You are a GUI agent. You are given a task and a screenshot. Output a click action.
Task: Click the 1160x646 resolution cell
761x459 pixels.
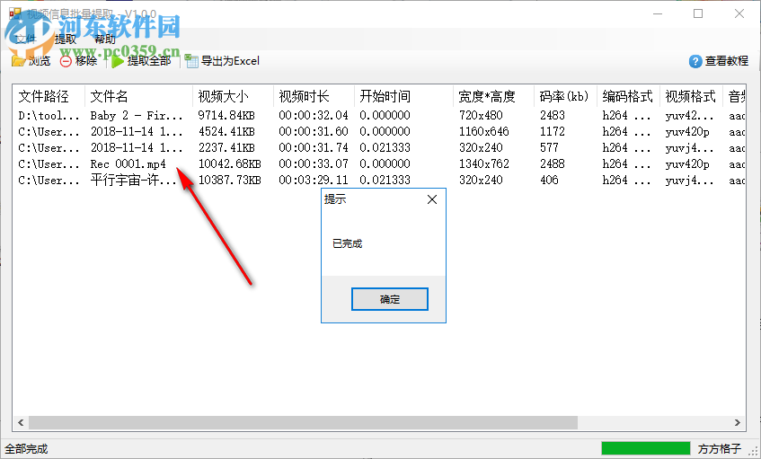click(484, 131)
